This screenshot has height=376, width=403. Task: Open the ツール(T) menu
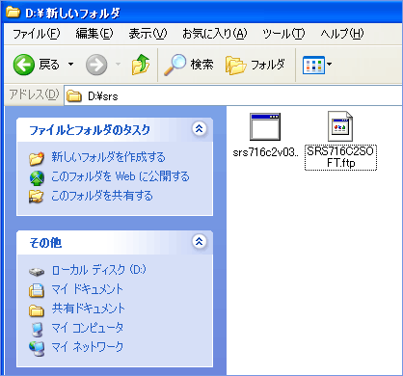click(283, 34)
